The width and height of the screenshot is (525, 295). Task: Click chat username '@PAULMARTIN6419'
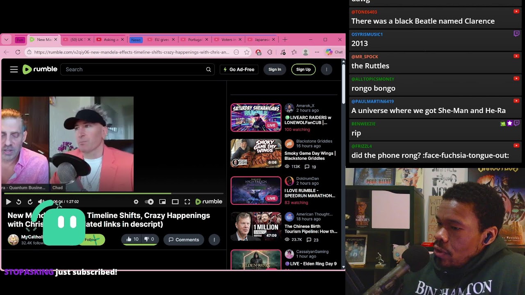372,101
